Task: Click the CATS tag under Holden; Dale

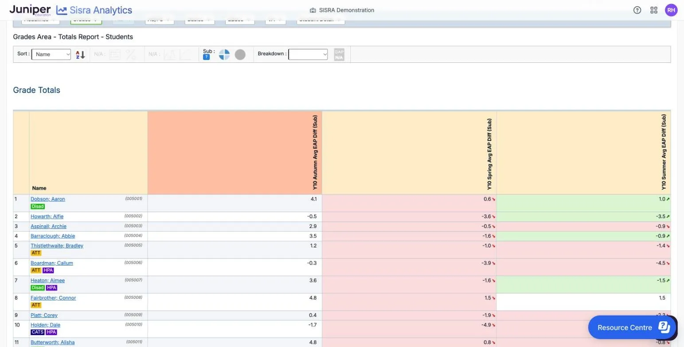Action: coord(37,332)
